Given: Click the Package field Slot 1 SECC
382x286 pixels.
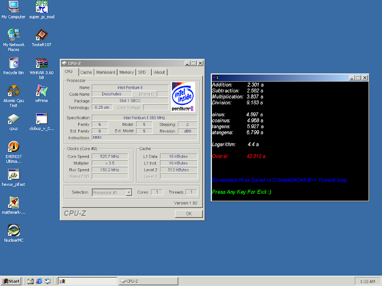Looking at the screenshot, I should pyautogui.click(x=130, y=101).
